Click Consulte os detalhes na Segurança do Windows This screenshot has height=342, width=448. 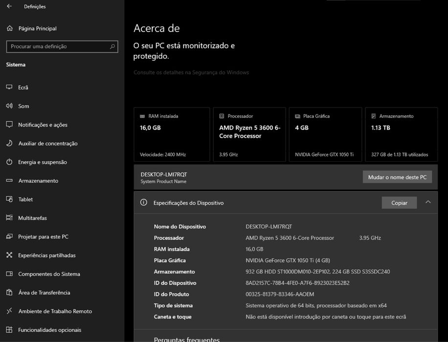pyautogui.click(x=191, y=72)
